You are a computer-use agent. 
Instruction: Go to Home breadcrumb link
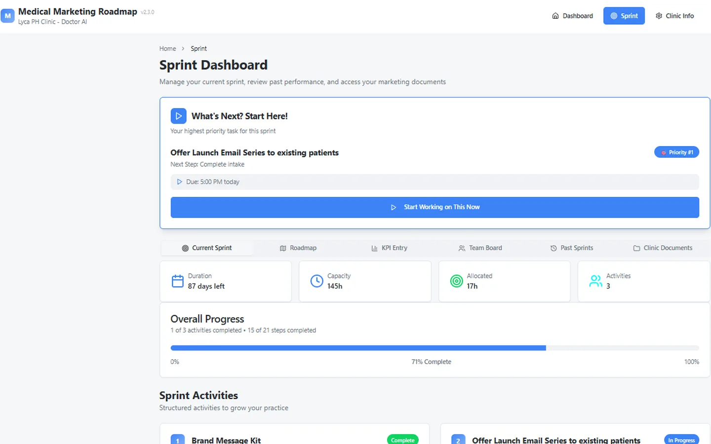(167, 48)
